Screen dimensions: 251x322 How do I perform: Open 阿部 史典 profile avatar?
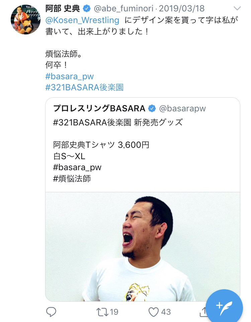click(26, 19)
